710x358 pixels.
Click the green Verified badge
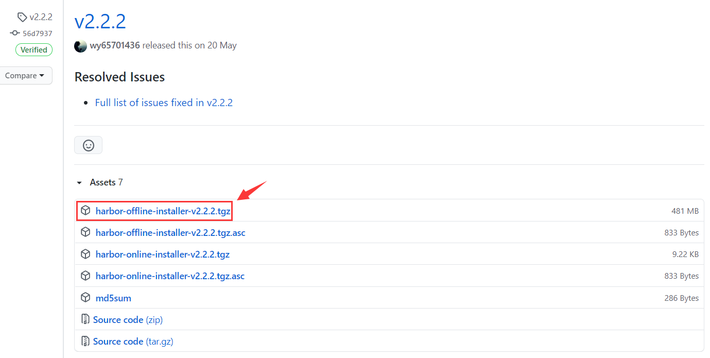tap(34, 50)
